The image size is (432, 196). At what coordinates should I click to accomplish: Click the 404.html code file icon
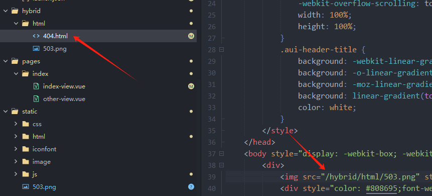pyautogui.click(x=36, y=36)
